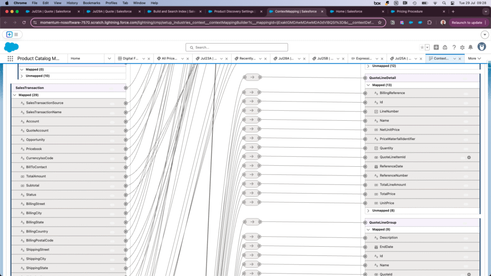Open the App Launcher grid icon

point(10,58)
